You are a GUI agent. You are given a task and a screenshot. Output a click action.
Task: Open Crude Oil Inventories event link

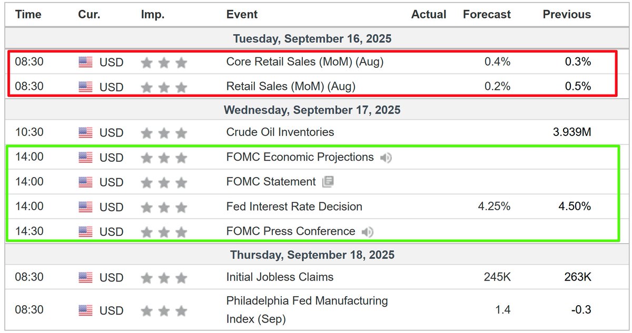[x=280, y=132]
